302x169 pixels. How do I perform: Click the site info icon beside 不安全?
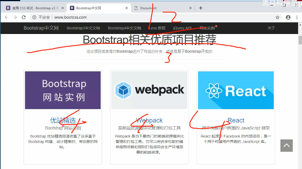(x=34, y=18)
